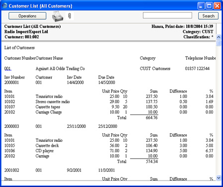Focus the search text field
Screen dimensions: 223x187
pos(167,15)
